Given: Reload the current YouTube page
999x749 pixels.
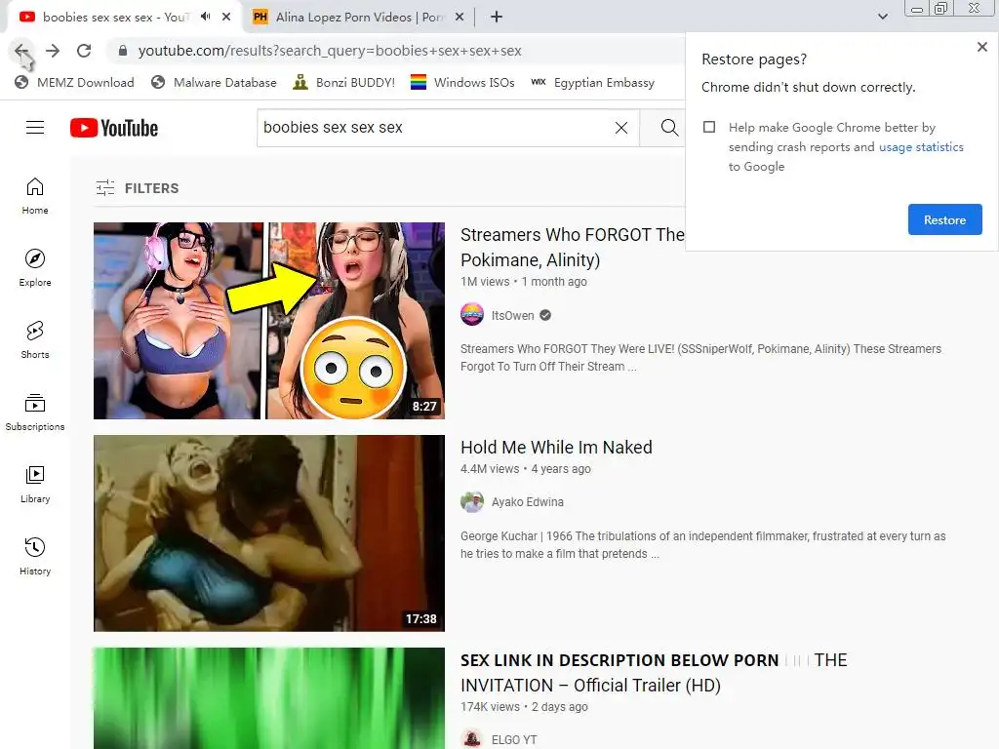Looking at the screenshot, I should point(84,51).
